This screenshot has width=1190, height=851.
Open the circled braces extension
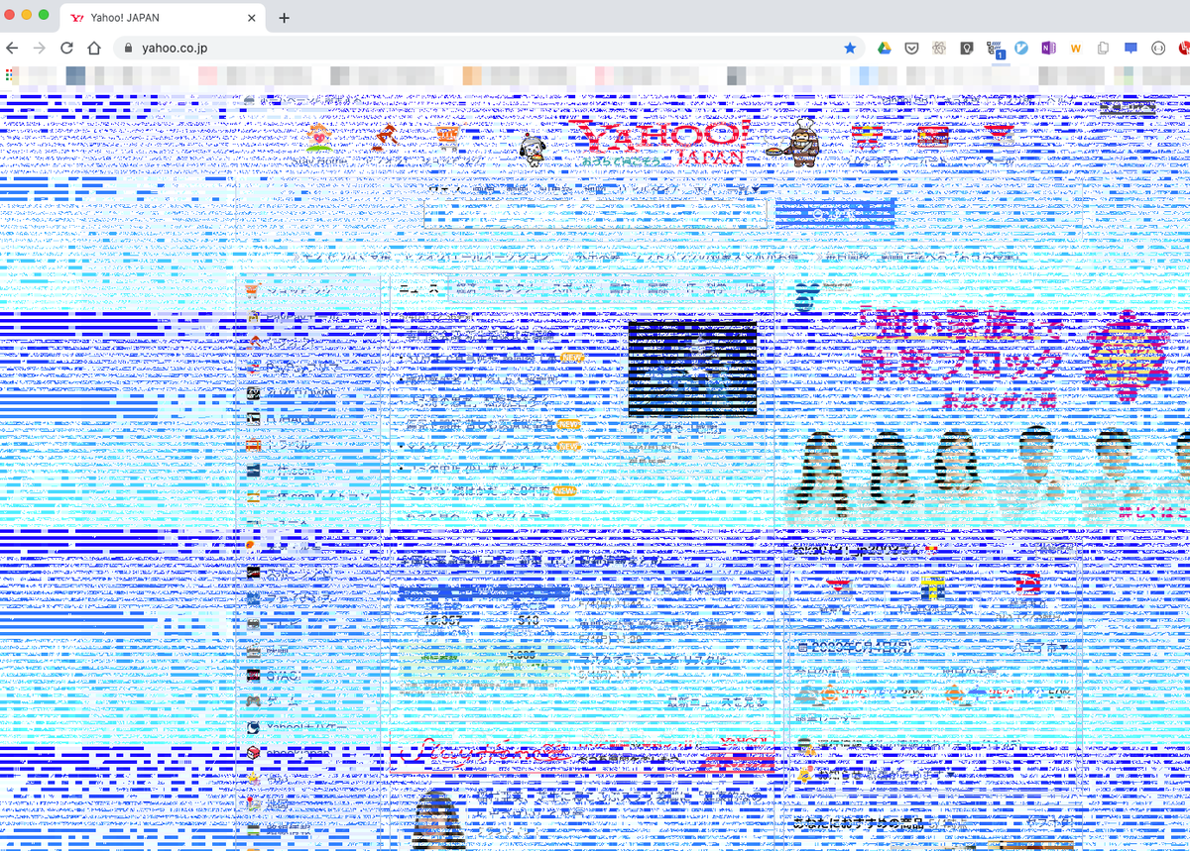click(1157, 48)
